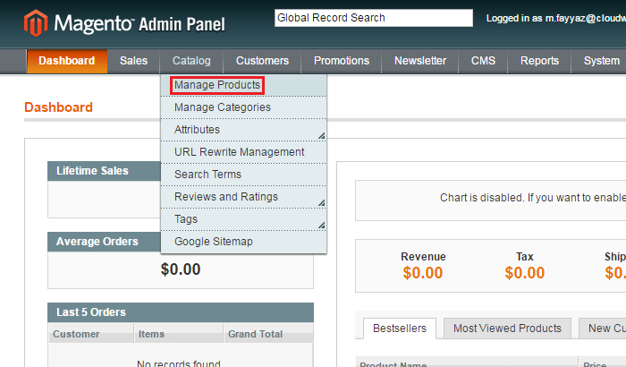This screenshot has height=367, width=626.
Task: Switch to Most Viewed Products tab
Action: [x=507, y=329]
